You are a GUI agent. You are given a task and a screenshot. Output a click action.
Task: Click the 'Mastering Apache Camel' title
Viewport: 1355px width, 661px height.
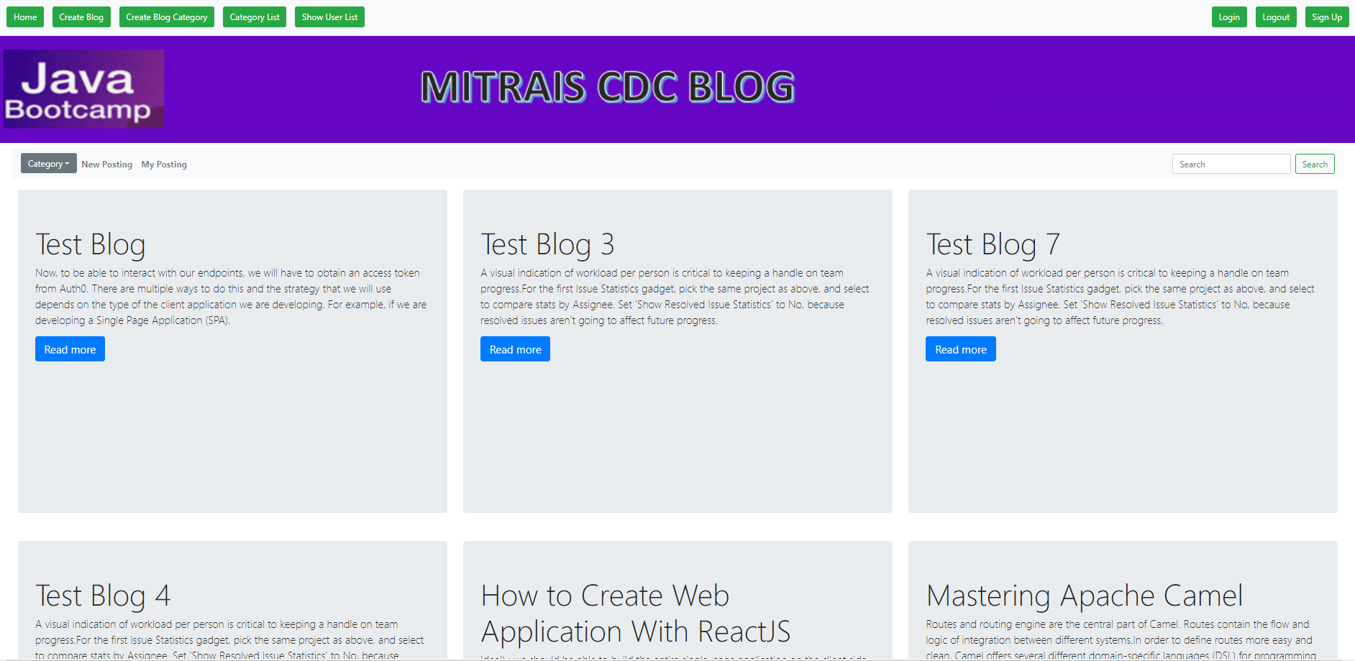pyautogui.click(x=1084, y=596)
